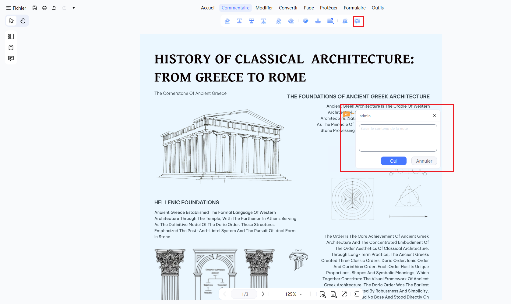Viewport: 511px width, 304px height.
Task: Zoom in with the plus button
Action: click(311, 294)
